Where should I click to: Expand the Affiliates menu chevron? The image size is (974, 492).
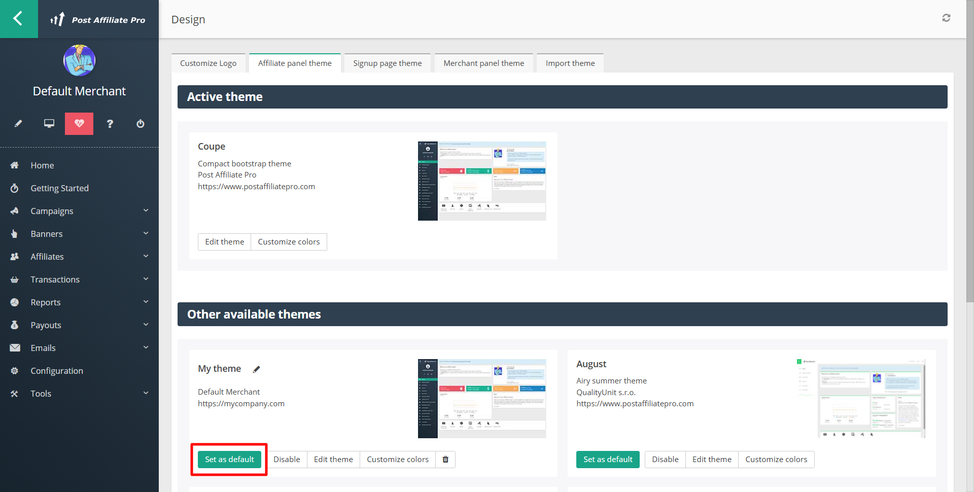point(146,256)
